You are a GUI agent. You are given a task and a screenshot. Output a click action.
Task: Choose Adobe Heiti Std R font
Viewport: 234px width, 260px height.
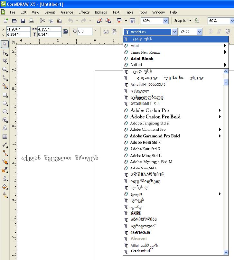click(x=173, y=143)
